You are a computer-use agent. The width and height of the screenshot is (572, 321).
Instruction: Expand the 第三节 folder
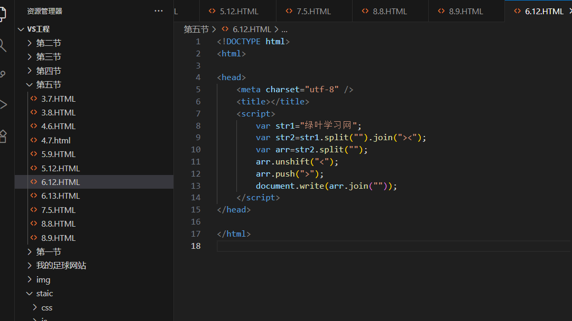pos(30,57)
